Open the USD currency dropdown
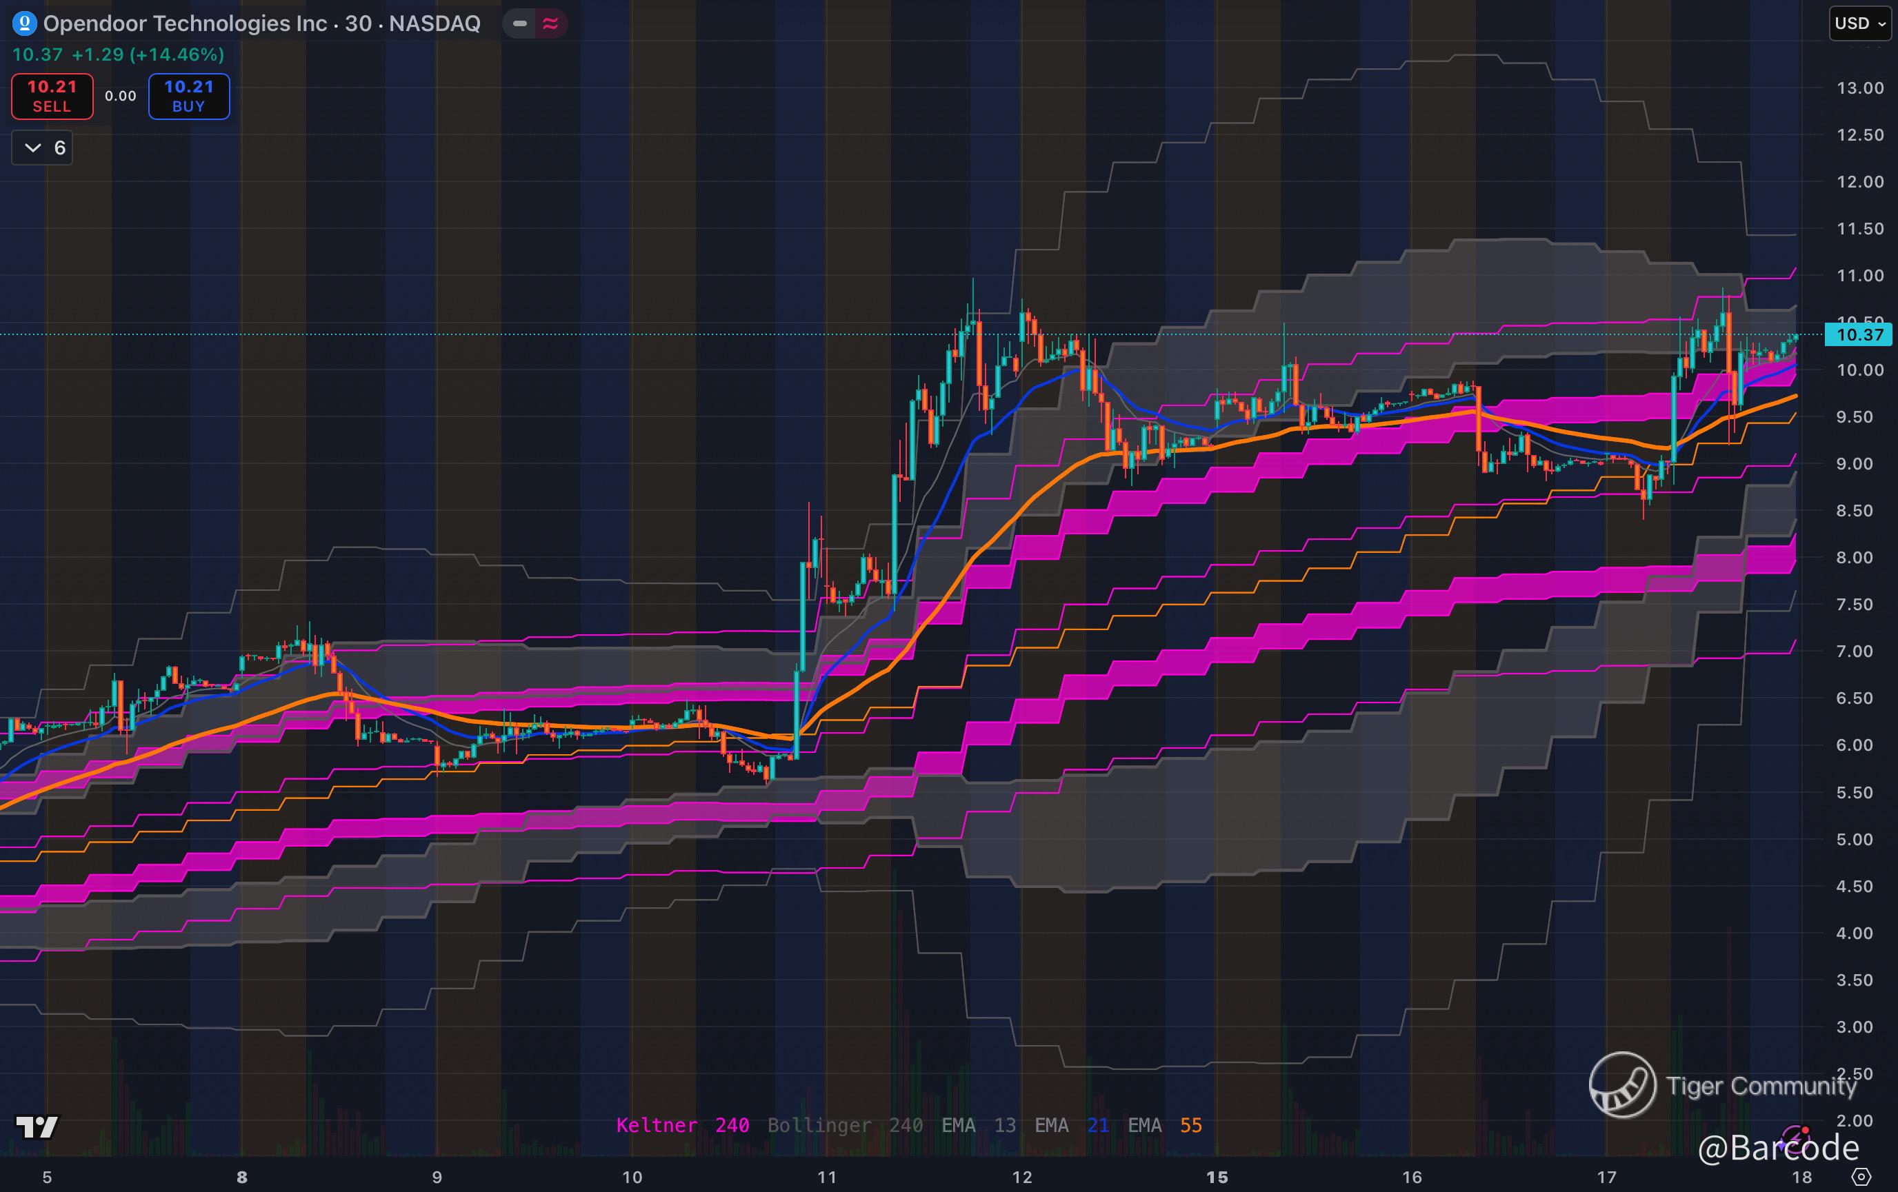The image size is (1898, 1192). (x=1859, y=23)
